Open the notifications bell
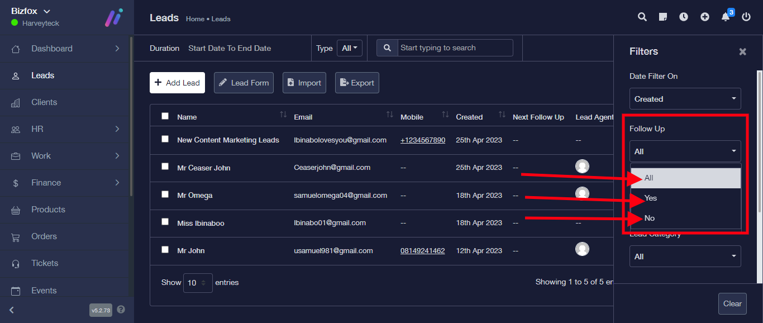The height and width of the screenshot is (323, 763). click(726, 17)
